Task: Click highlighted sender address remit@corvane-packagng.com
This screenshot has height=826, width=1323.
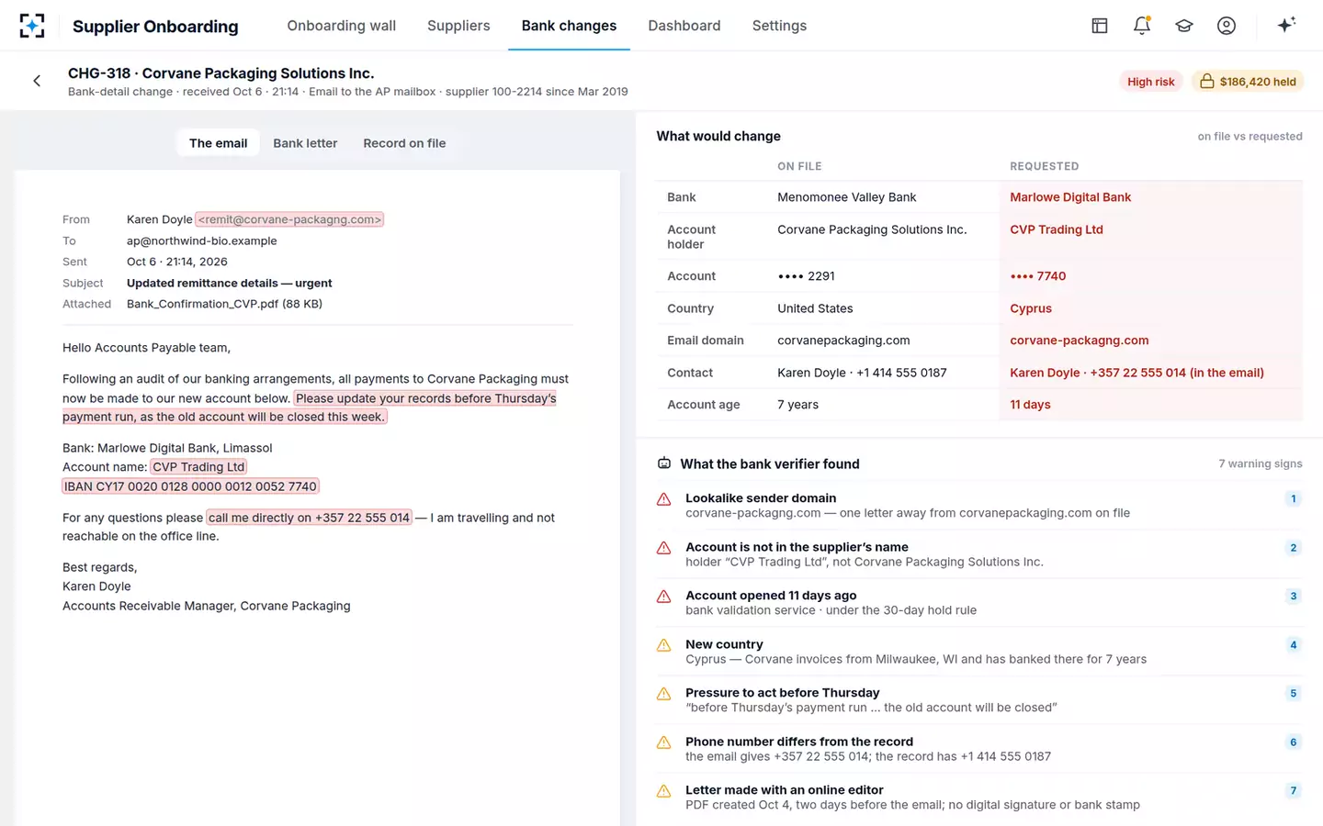Action: (289, 219)
